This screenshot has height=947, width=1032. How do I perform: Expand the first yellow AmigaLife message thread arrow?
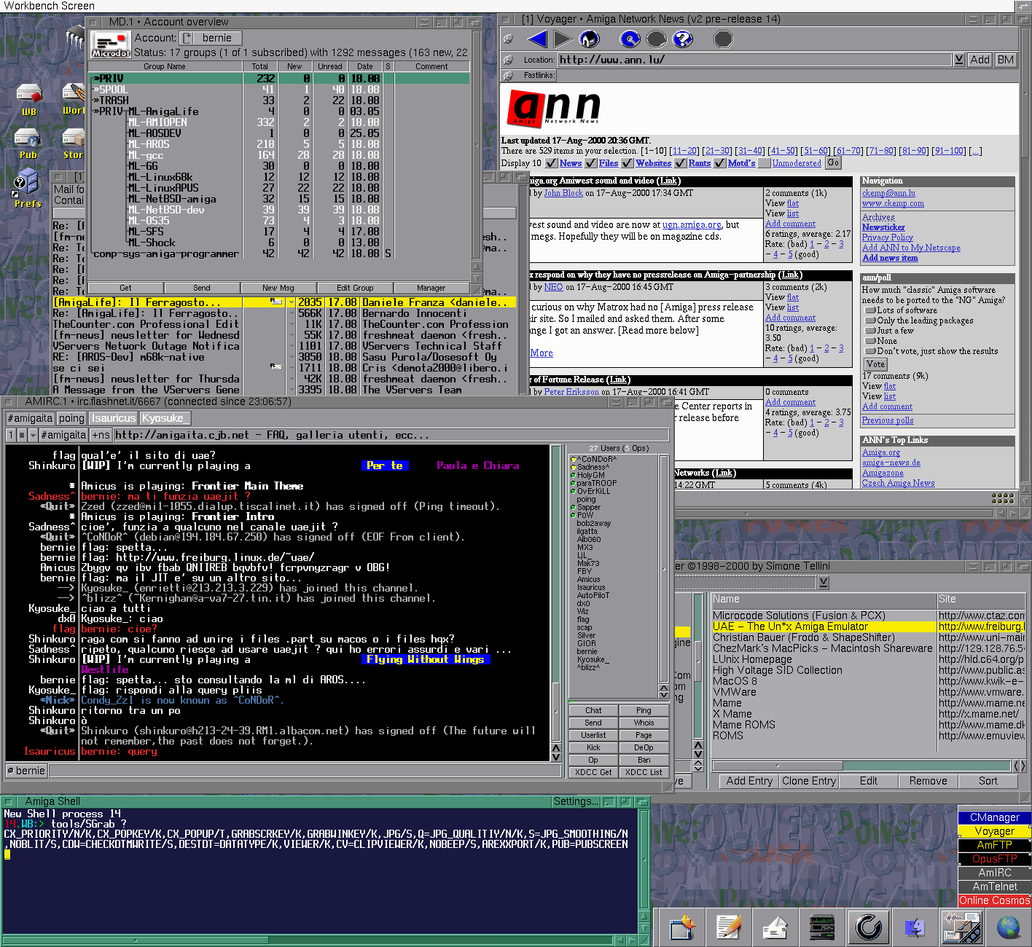pyautogui.click(x=291, y=302)
